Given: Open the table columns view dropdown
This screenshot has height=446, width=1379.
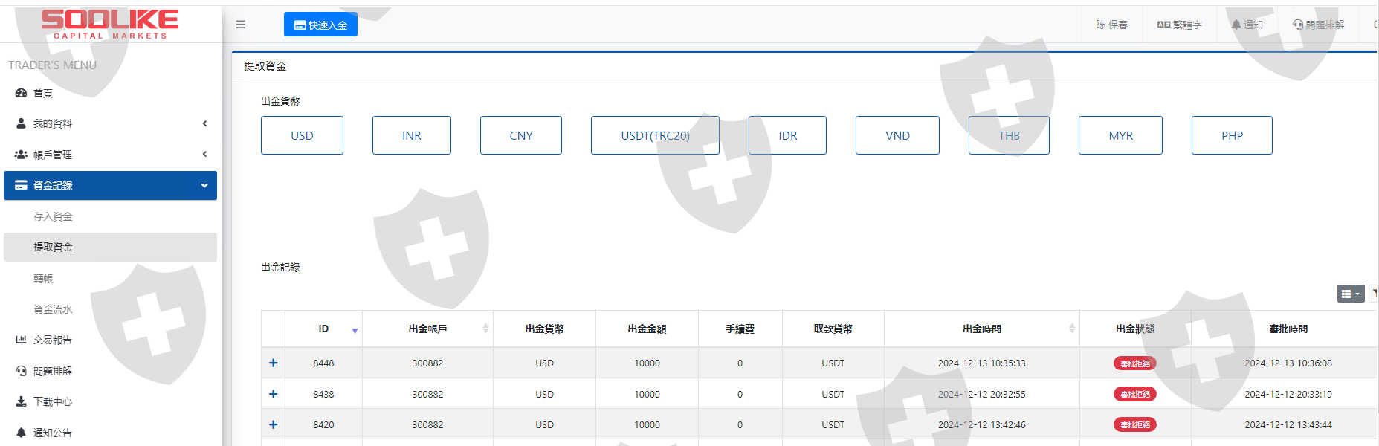Looking at the screenshot, I should pos(1350,294).
